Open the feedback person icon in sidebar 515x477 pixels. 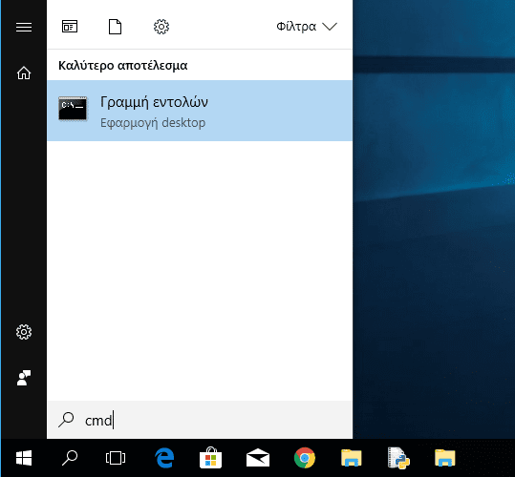tap(24, 378)
